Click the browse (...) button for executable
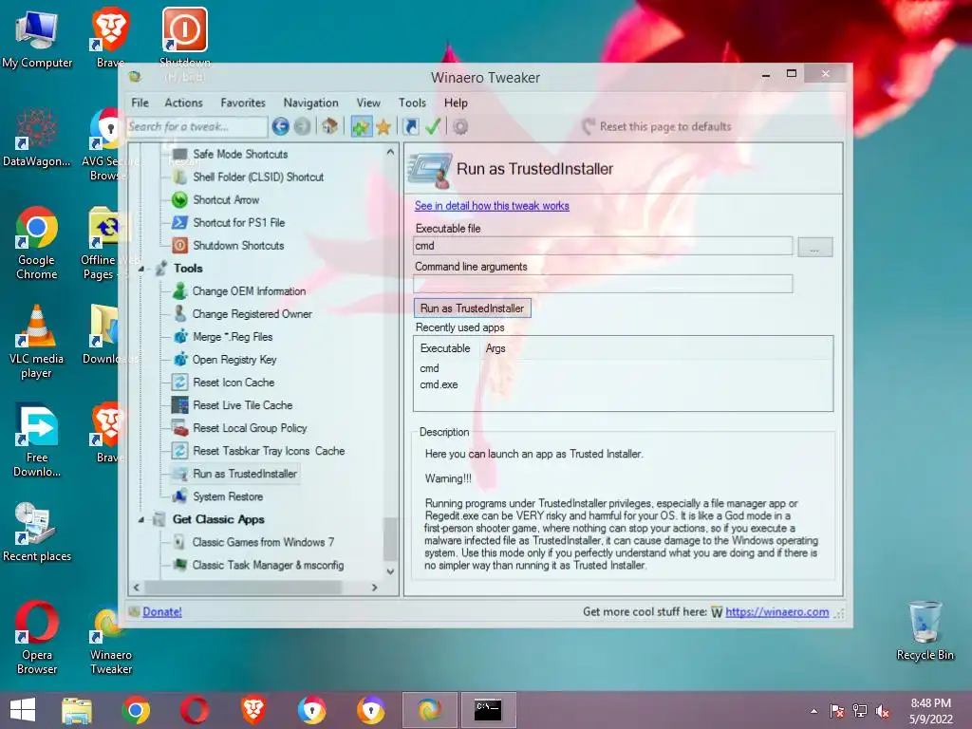Image resolution: width=972 pixels, height=729 pixels. point(814,248)
